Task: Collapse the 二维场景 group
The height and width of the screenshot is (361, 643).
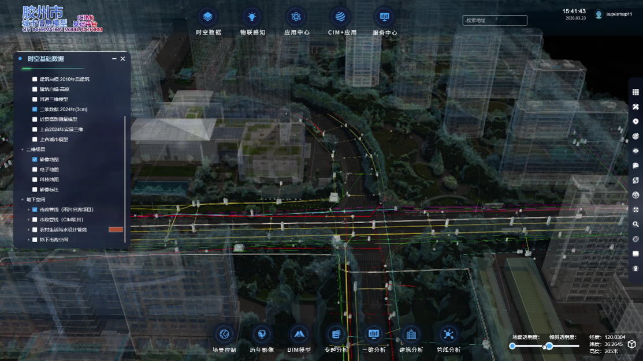Action: point(23,150)
